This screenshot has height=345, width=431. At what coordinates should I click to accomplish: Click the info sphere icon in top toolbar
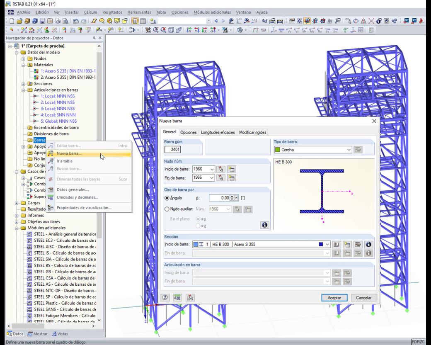(x=379, y=21)
